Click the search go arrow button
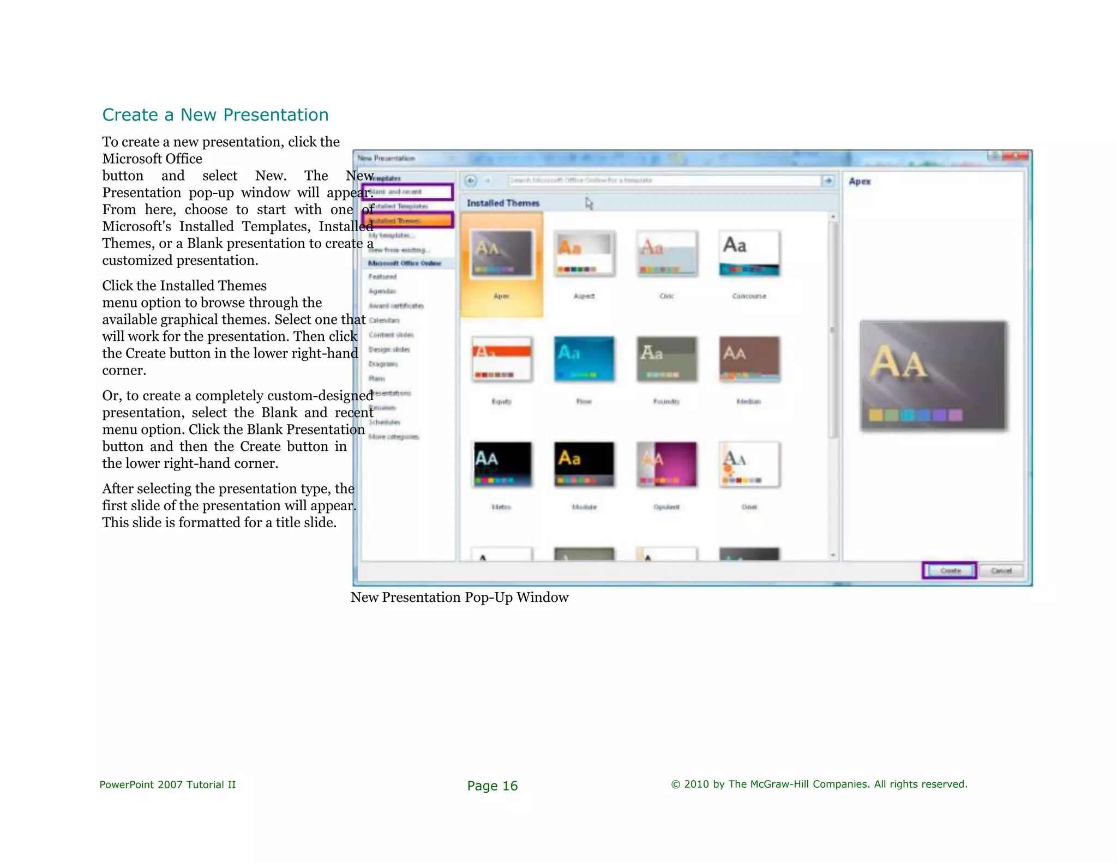1117x863 pixels. (828, 180)
